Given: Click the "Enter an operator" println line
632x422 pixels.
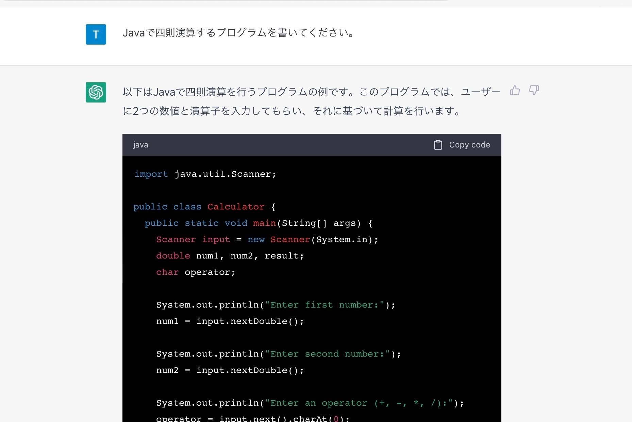Looking at the screenshot, I should pyautogui.click(x=310, y=403).
